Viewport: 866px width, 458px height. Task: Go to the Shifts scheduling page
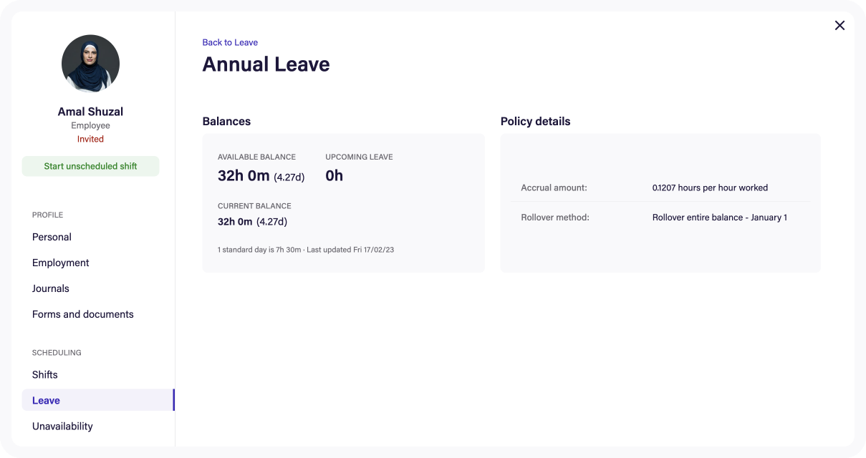point(44,374)
